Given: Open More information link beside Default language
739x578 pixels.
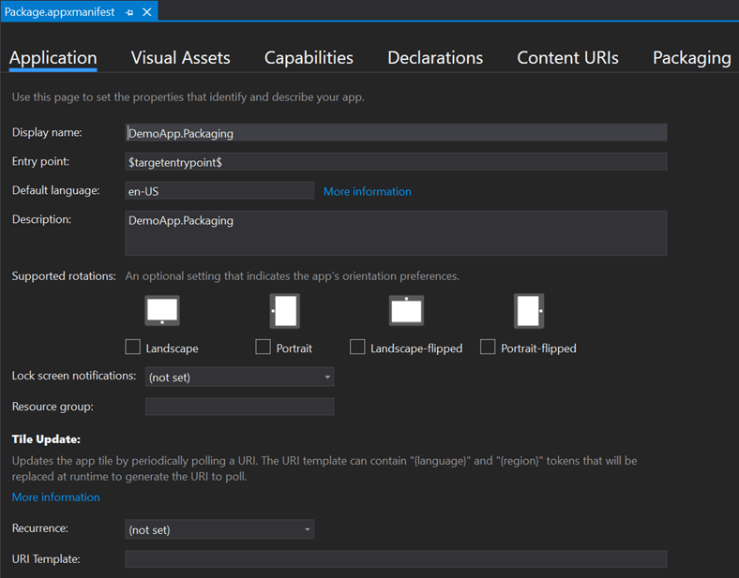Looking at the screenshot, I should pyautogui.click(x=367, y=191).
